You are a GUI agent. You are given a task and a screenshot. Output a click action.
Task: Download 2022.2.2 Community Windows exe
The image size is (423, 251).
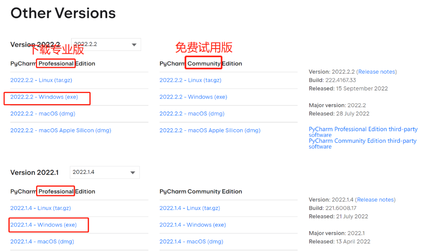click(x=193, y=97)
